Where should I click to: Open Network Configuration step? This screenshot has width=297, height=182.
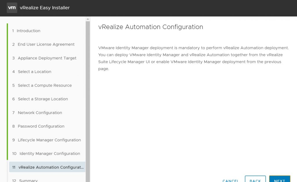(x=37, y=113)
